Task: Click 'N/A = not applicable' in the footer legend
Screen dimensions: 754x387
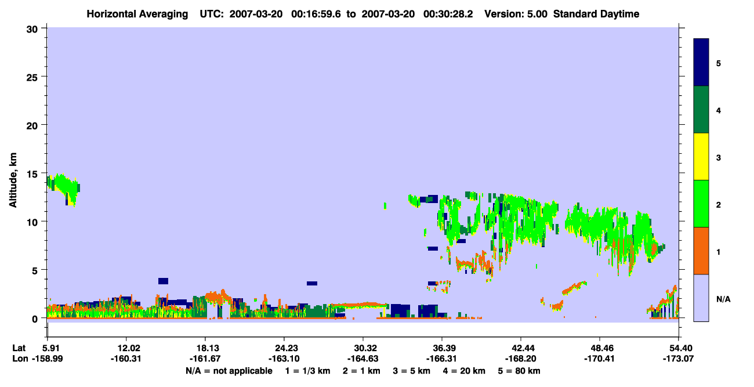Action: [229, 371]
